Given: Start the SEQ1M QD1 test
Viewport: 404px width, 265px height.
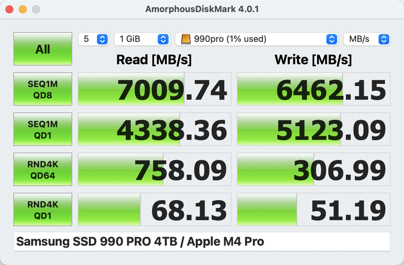Looking at the screenshot, I should click(43, 129).
